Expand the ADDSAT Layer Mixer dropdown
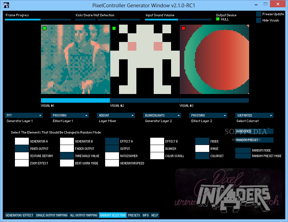 point(116,115)
